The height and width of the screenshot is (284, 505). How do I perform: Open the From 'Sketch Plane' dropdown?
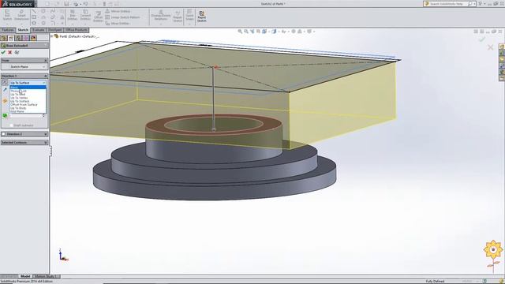24,66
